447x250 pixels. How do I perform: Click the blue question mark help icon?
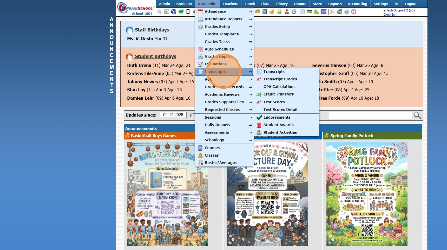[347, 12]
